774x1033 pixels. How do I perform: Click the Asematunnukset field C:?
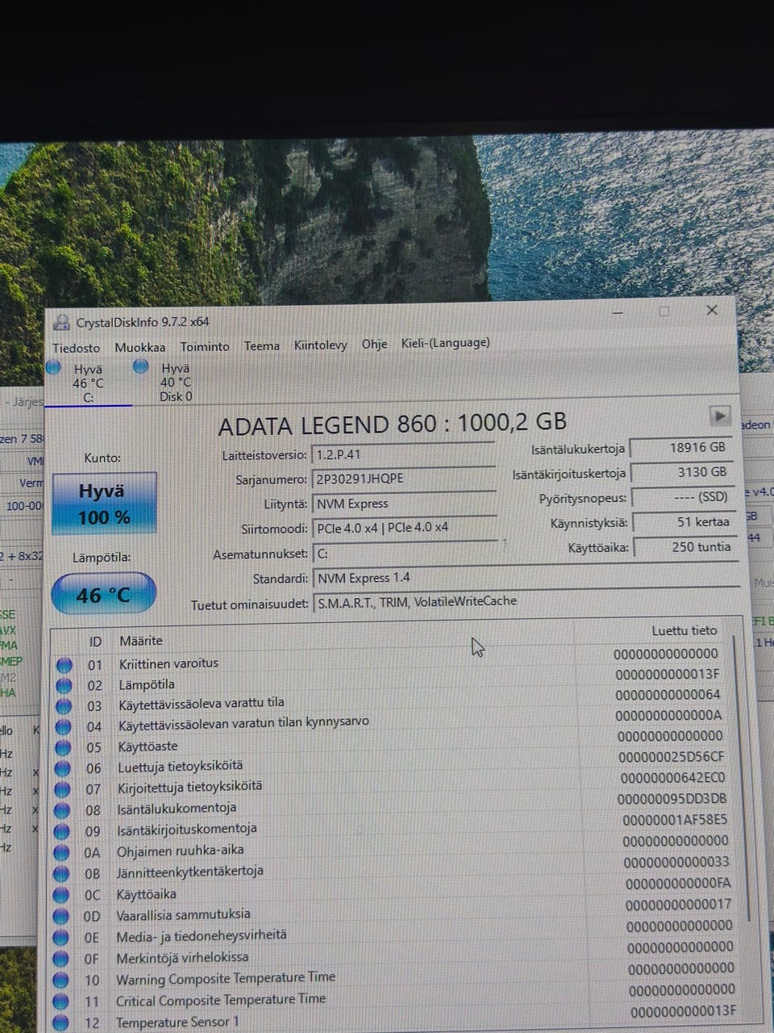pos(406,554)
